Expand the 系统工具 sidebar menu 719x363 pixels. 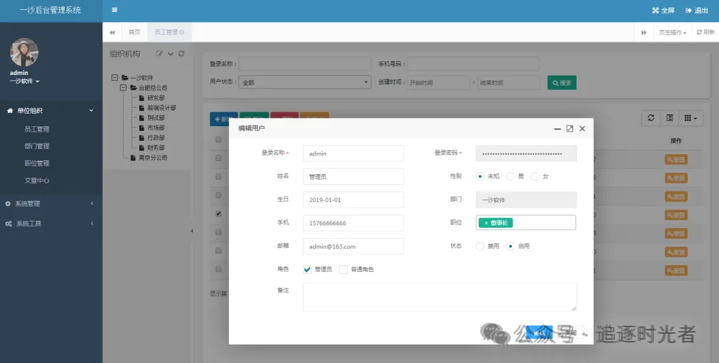(x=51, y=224)
